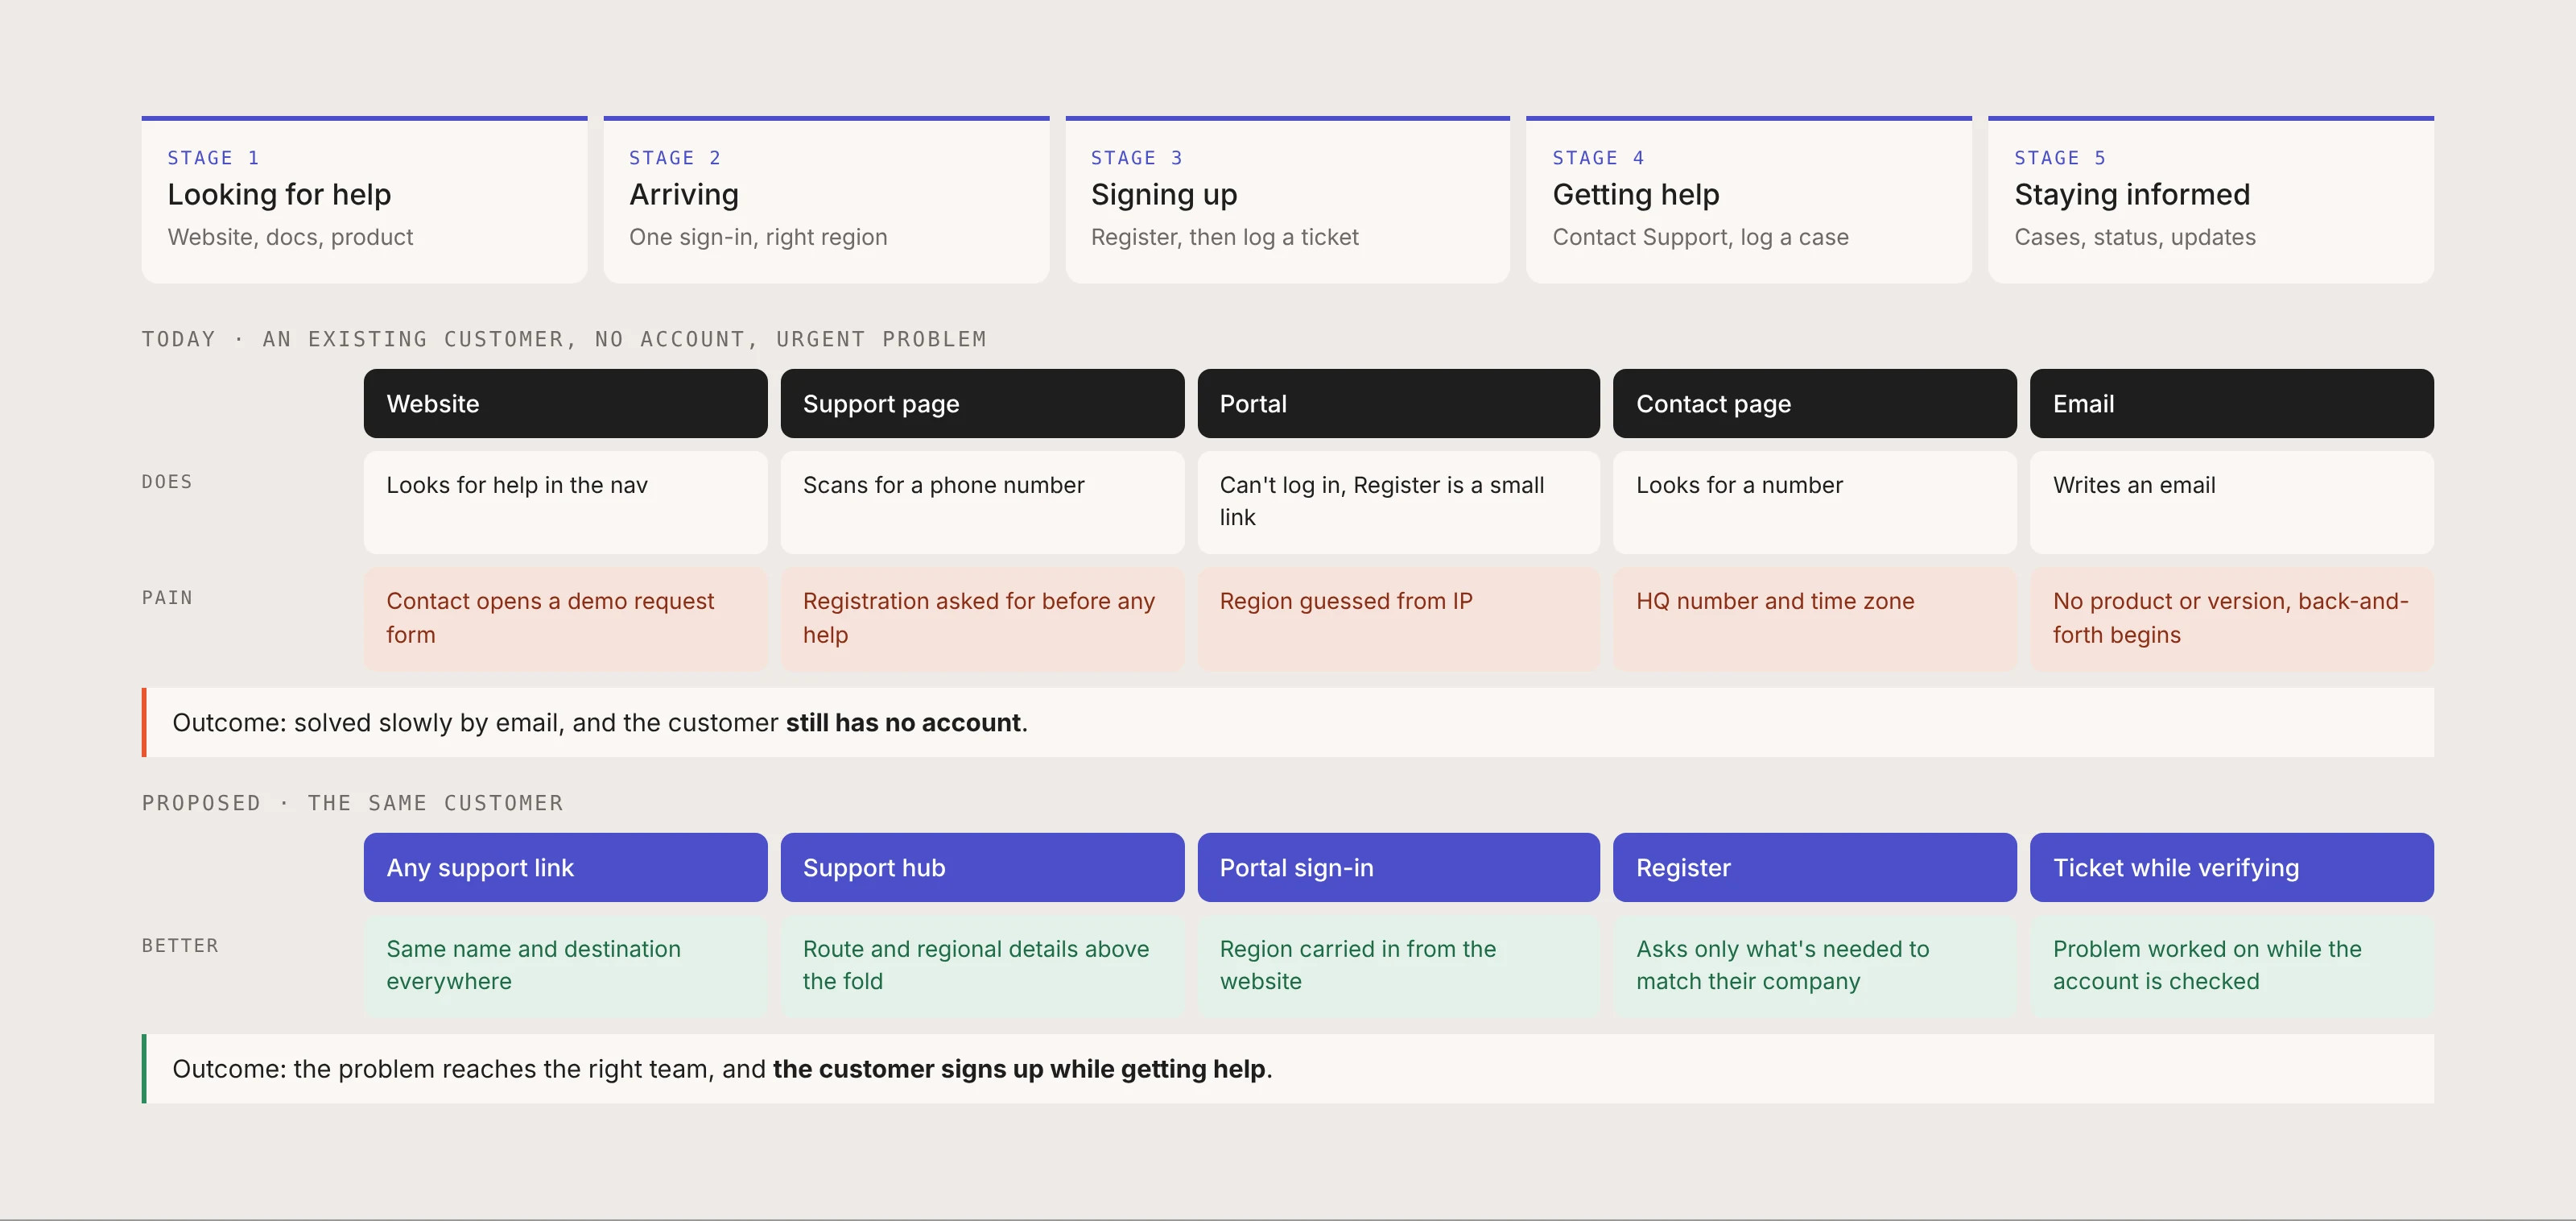2576x1221 pixels.
Task: Open the Portal sign-in header
Action: pyautogui.click(x=1399, y=867)
